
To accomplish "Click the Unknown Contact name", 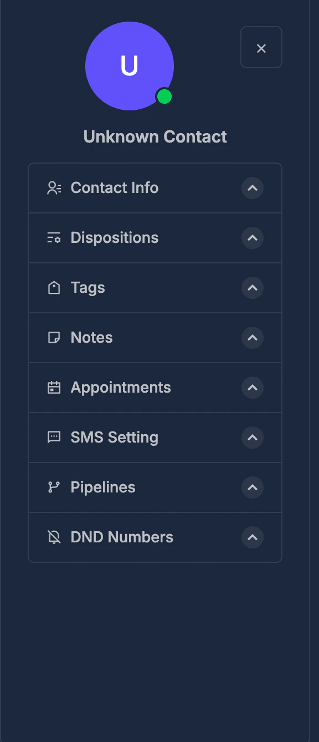I will (155, 136).
